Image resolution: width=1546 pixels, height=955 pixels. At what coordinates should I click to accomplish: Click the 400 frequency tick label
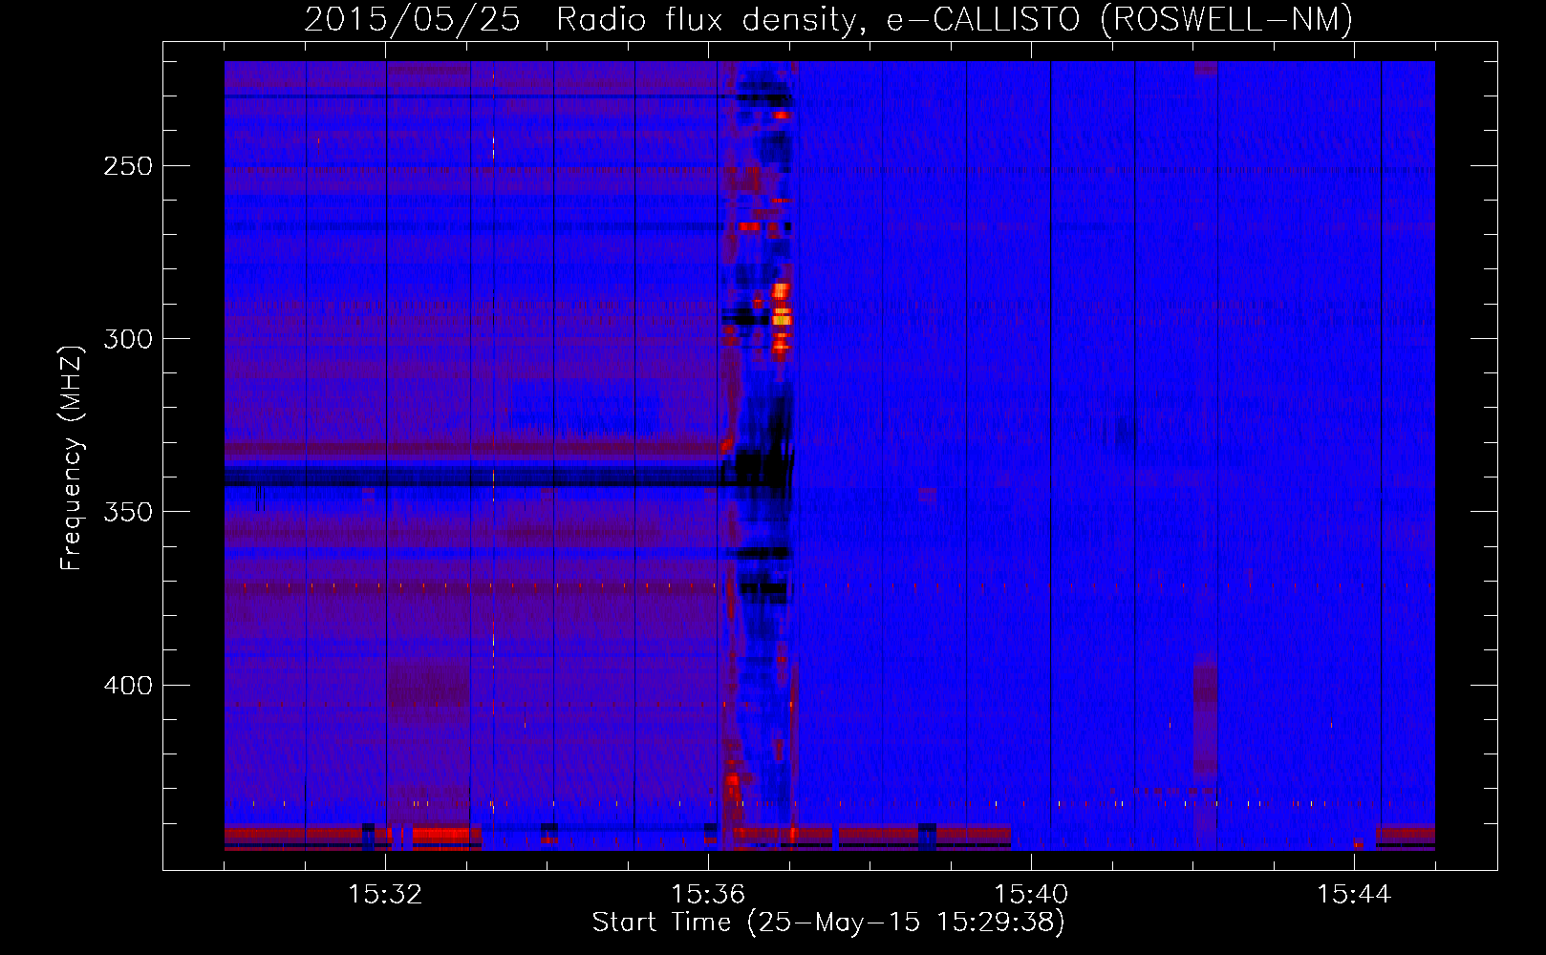point(128,686)
